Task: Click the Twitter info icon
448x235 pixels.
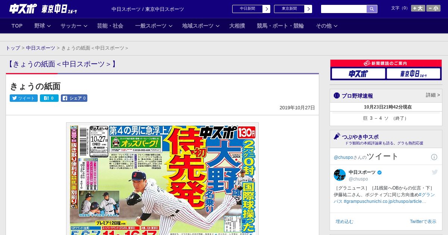Action: click(434, 157)
